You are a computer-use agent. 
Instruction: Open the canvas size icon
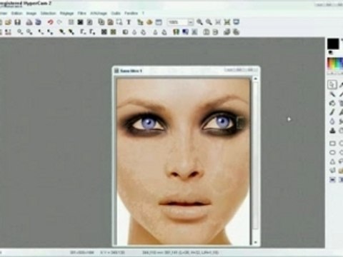(149, 22)
